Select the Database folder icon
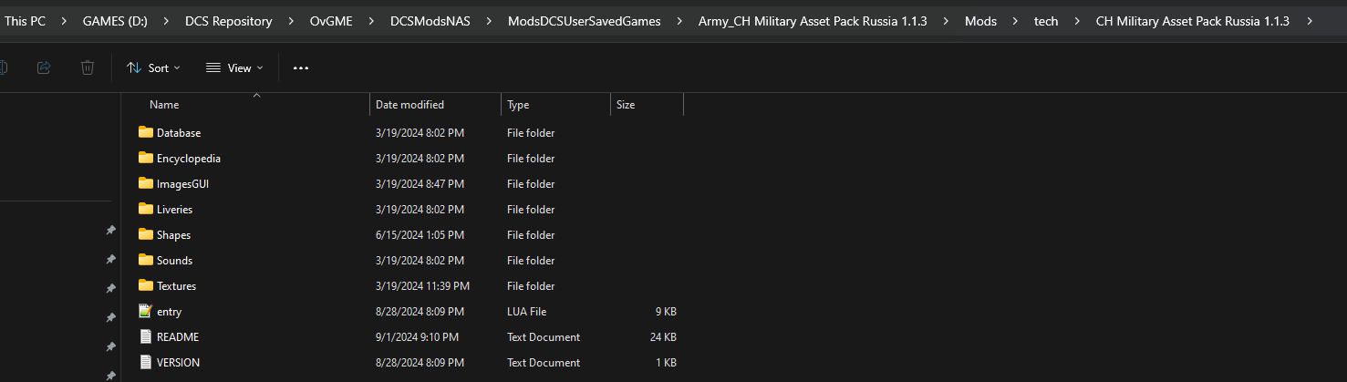Image resolution: width=1347 pixels, height=382 pixels. [146, 132]
